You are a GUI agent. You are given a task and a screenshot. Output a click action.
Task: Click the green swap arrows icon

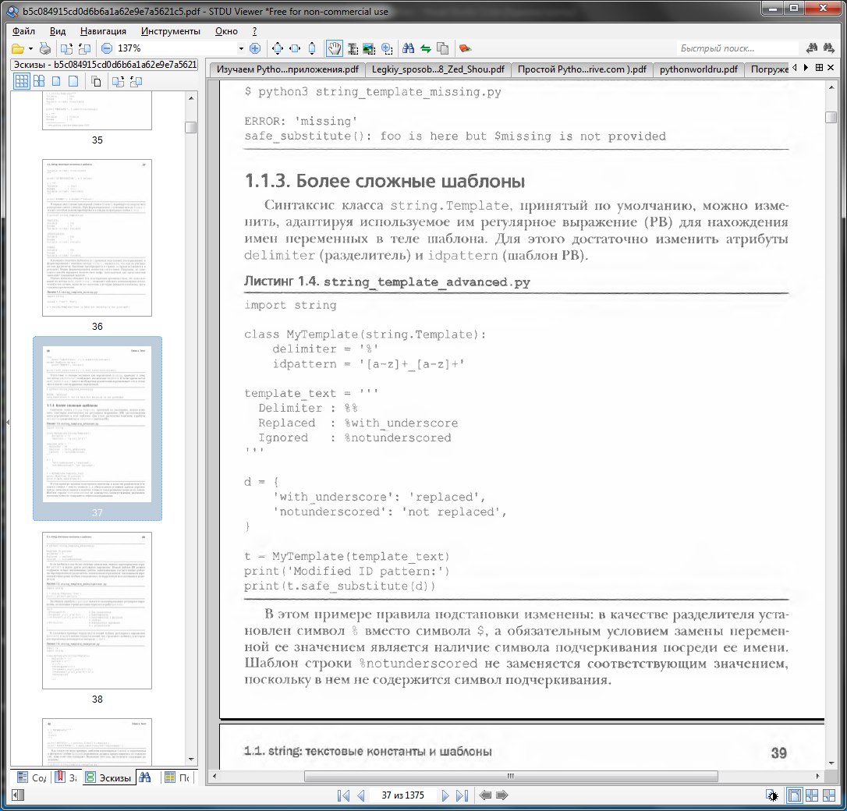pyautogui.click(x=426, y=48)
